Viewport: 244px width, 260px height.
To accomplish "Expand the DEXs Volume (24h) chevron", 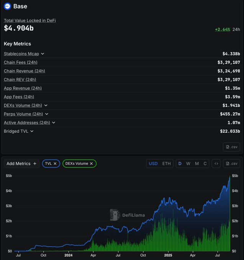I will click(46, 106).
